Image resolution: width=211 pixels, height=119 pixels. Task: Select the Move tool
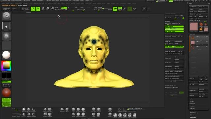[x=43, y=9]
